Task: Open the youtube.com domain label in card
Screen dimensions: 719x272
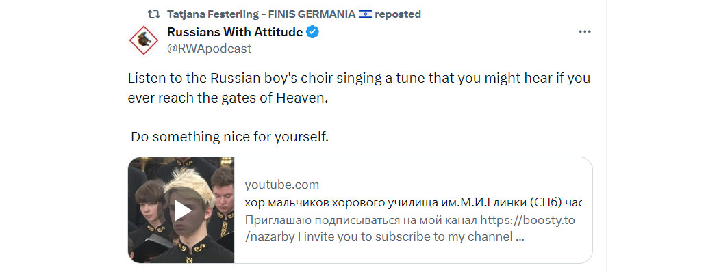Action: tap(282, 185)
